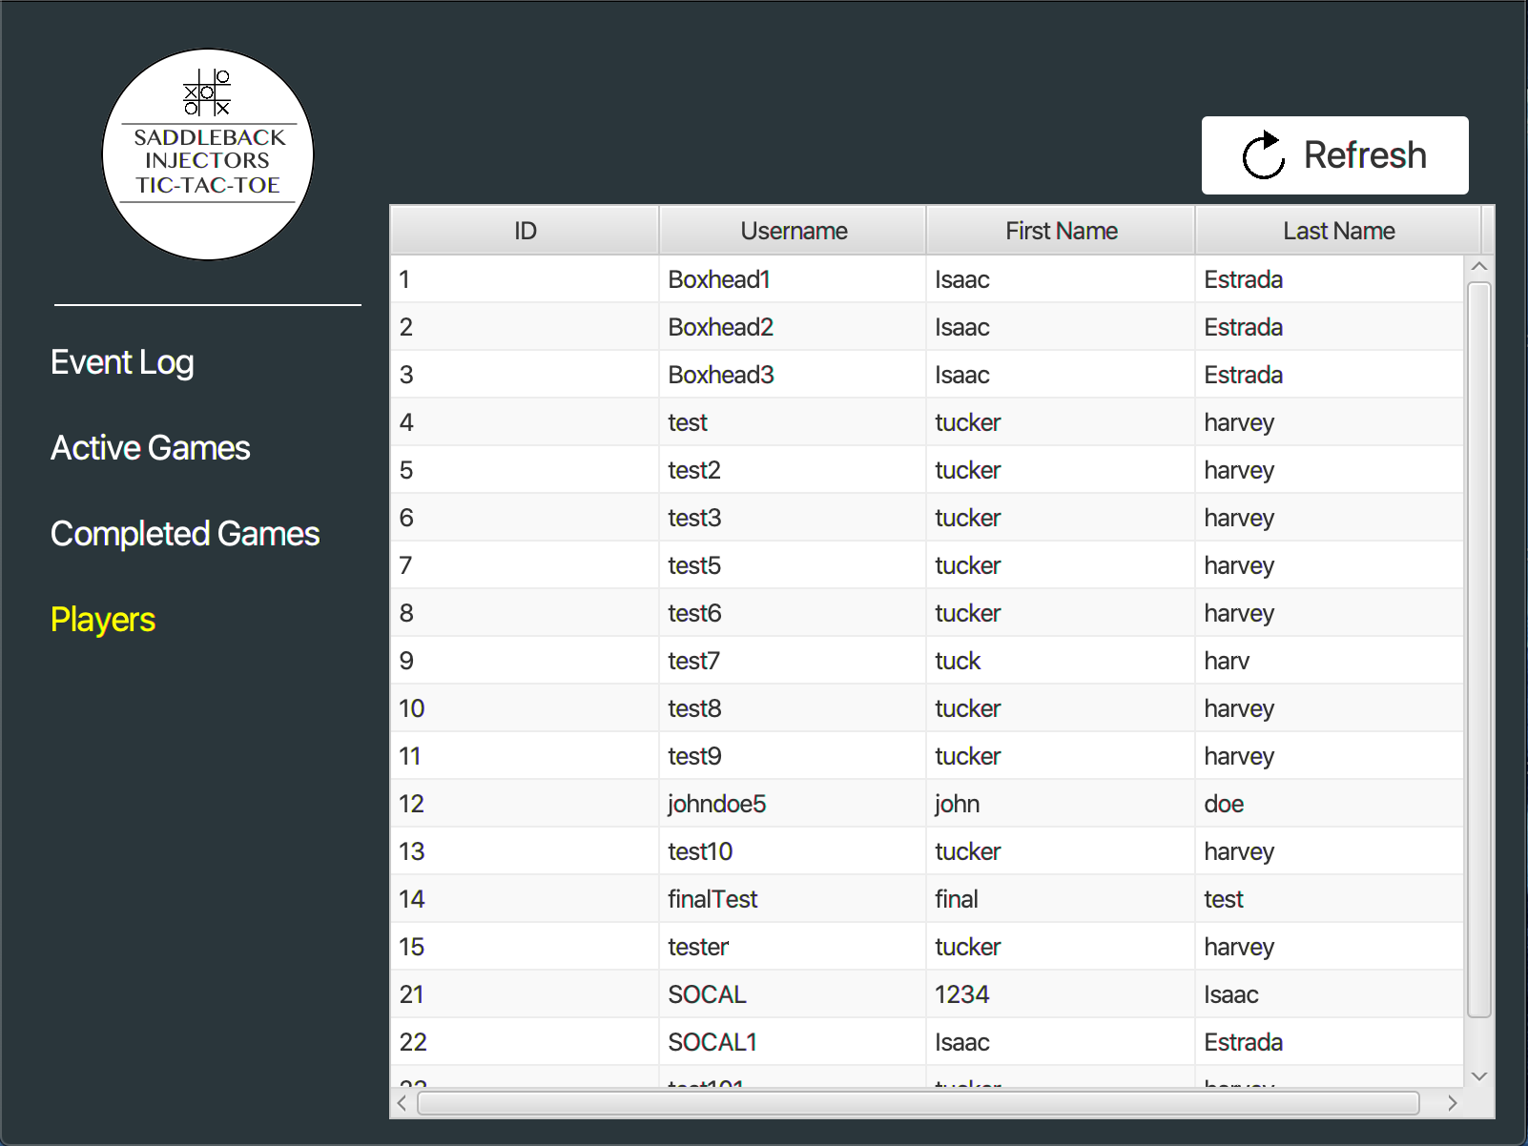Screen dimensions: 1528x1146
Task: Click the finalTest username cell
Action: [x=712, y=898]
